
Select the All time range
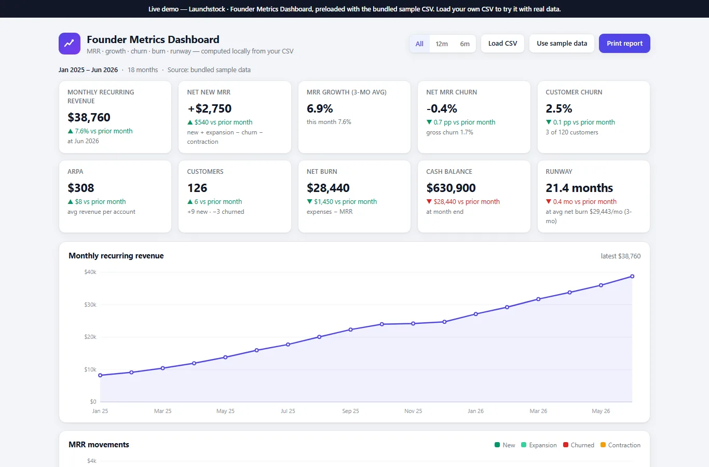(419, 44)
